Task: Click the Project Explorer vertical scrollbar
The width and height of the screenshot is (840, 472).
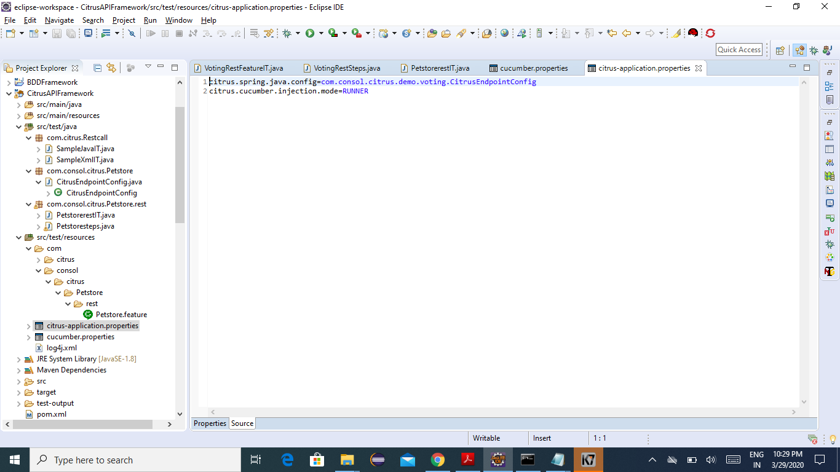Action: (x=180, y=165)
